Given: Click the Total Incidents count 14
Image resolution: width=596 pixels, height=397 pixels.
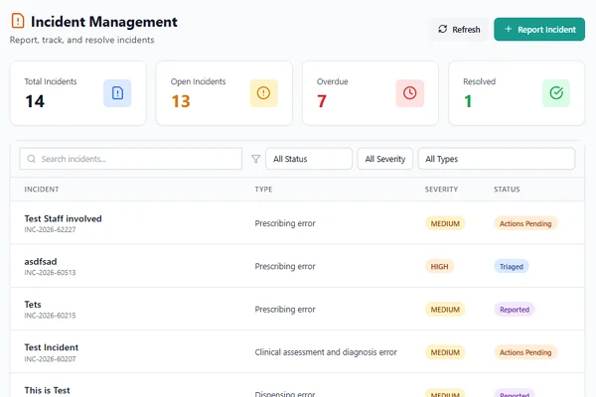Looking at the screenshot, I should point(35,101).
